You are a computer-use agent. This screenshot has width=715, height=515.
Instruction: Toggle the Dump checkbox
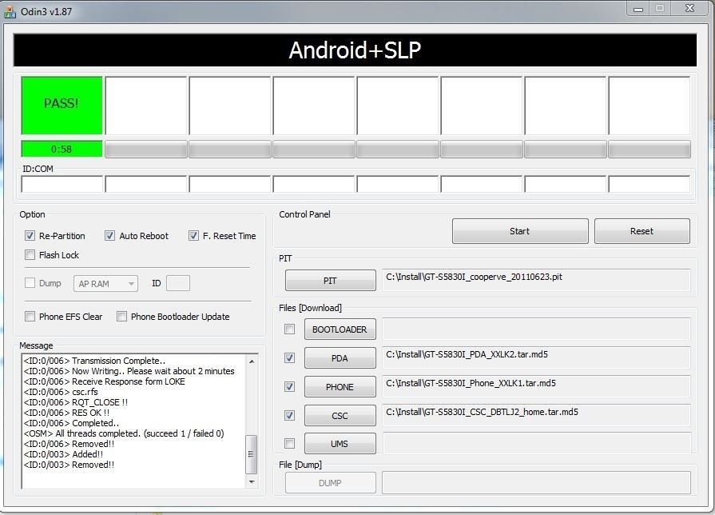coord(30,283)
